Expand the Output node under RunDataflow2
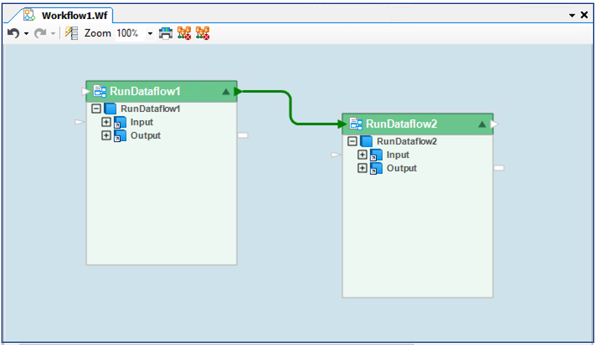 pos(362,168)
